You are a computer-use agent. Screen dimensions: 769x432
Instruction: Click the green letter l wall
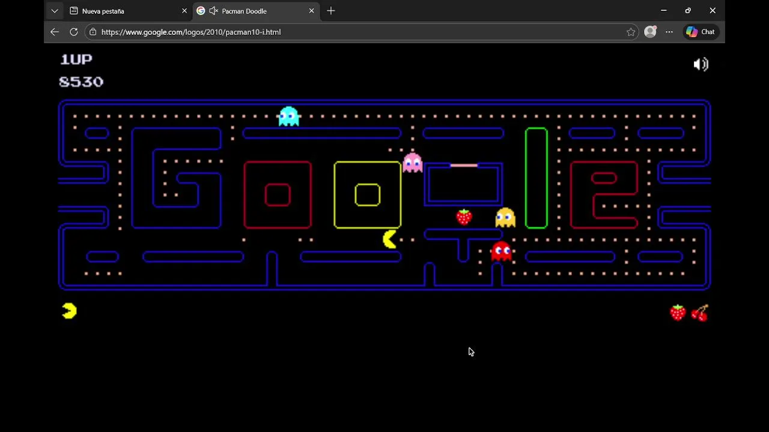536,178
